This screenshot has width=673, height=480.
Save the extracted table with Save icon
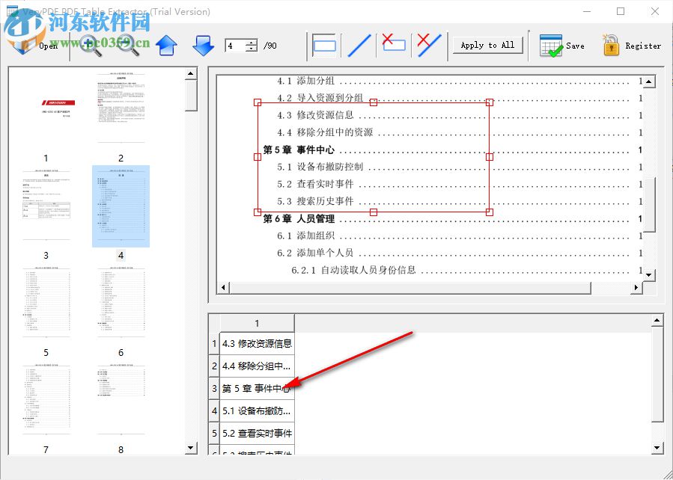552,44
